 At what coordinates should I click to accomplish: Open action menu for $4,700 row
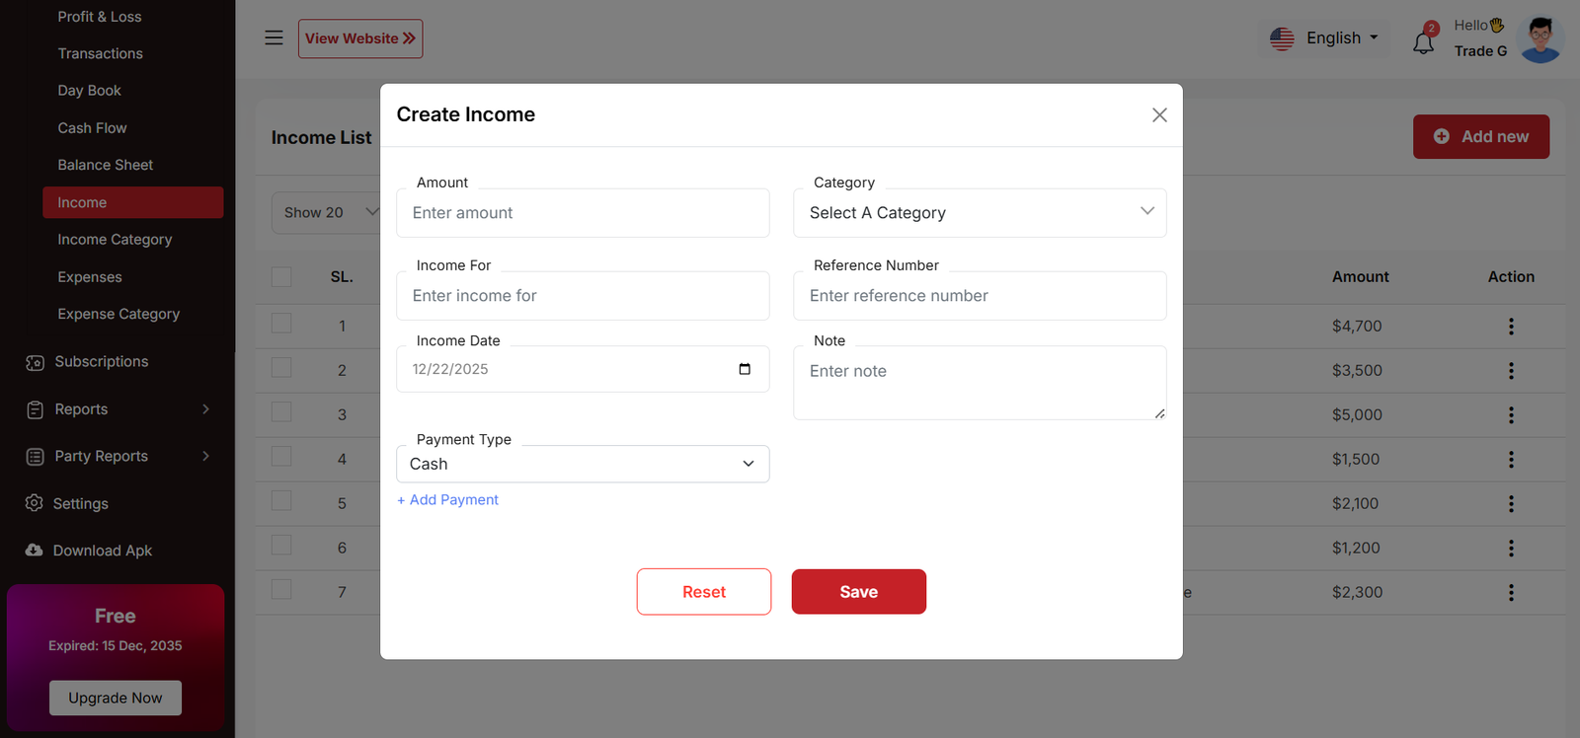1510,327
